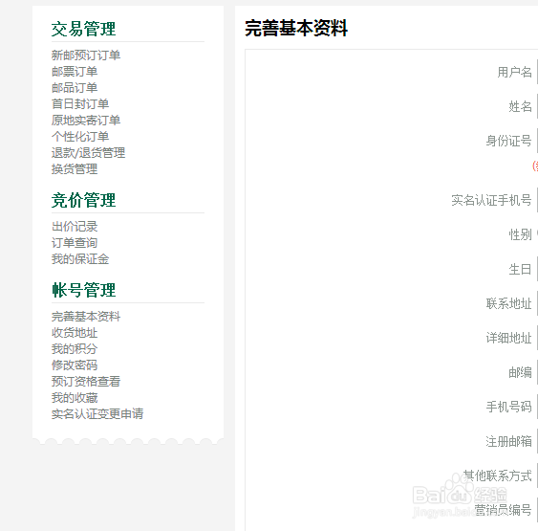Open 修改密码
Screen dimensions: 538x531
coord(75,365)
